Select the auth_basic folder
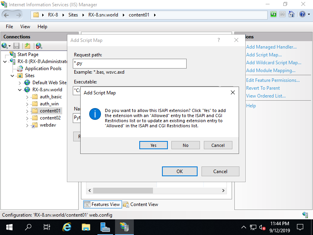Viewport: 313px width, 235px height. click(x=51, y=97)
